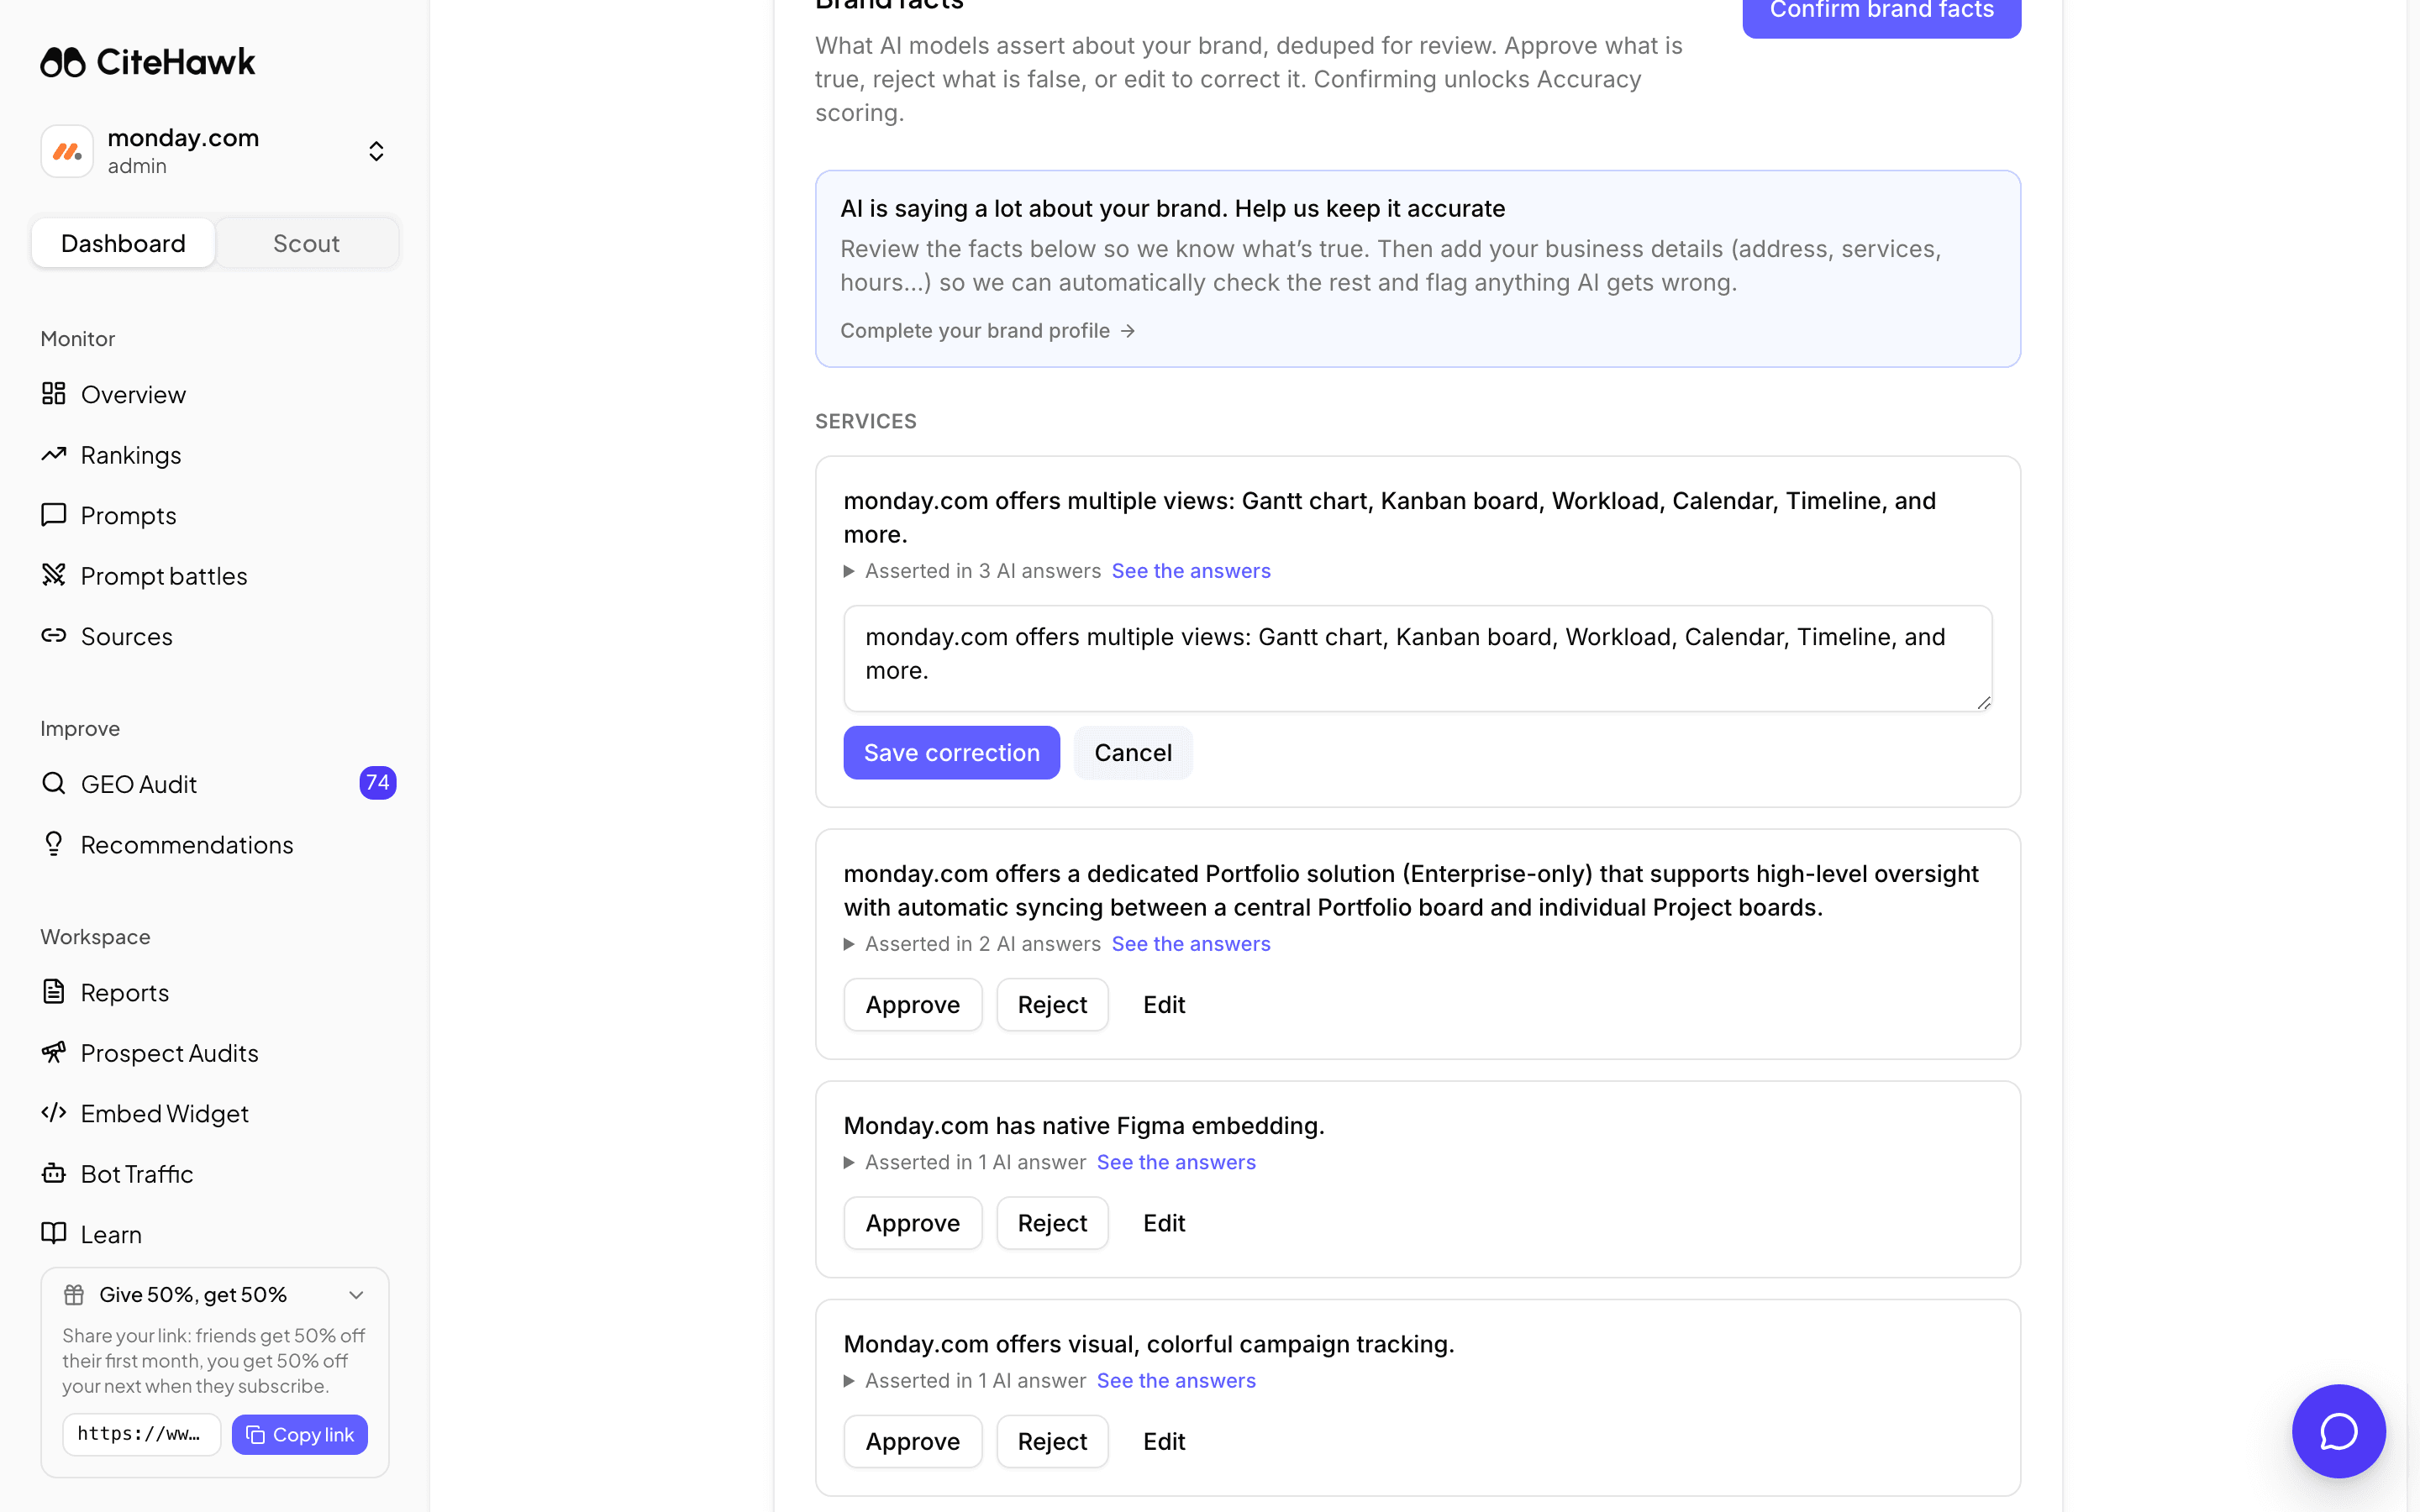Click the CiteHawk owl logo icon
This screenshot has height=1512, width=2420.
(63, 62)
